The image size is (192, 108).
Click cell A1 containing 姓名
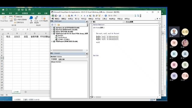8,37
